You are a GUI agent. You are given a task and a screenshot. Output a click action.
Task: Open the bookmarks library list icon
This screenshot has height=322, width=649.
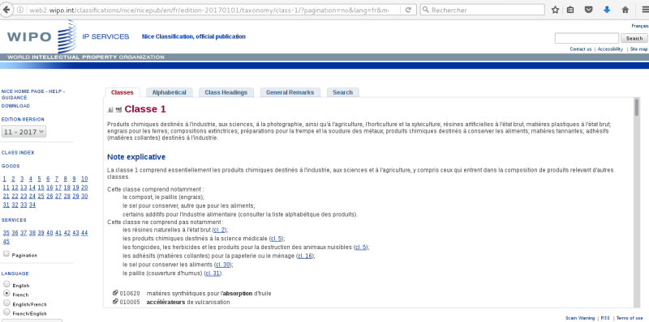[x=570, y=10]
